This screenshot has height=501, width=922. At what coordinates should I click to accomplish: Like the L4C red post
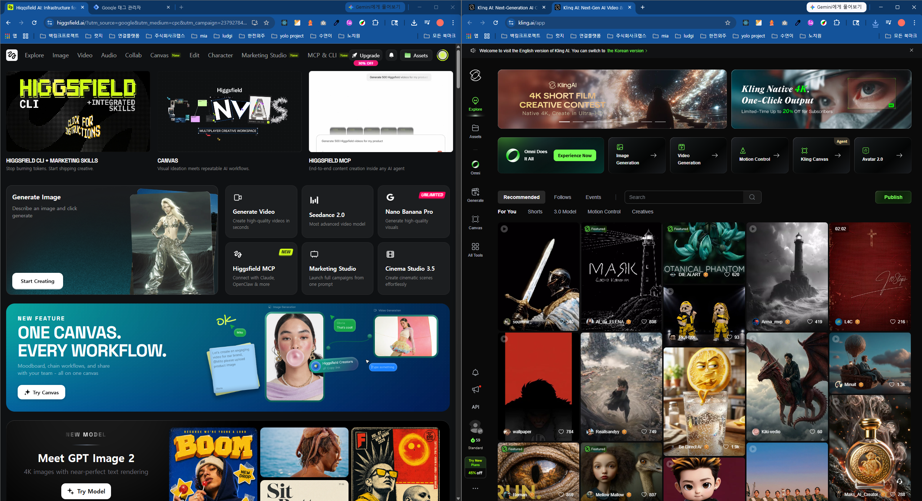tap(893, 322)
